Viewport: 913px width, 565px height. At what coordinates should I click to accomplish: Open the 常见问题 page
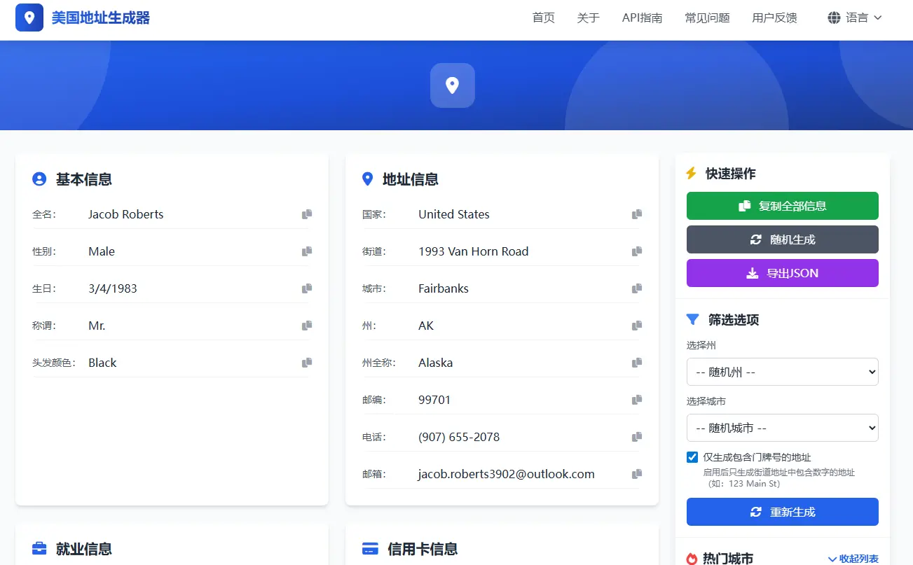(x=707, y=18)
